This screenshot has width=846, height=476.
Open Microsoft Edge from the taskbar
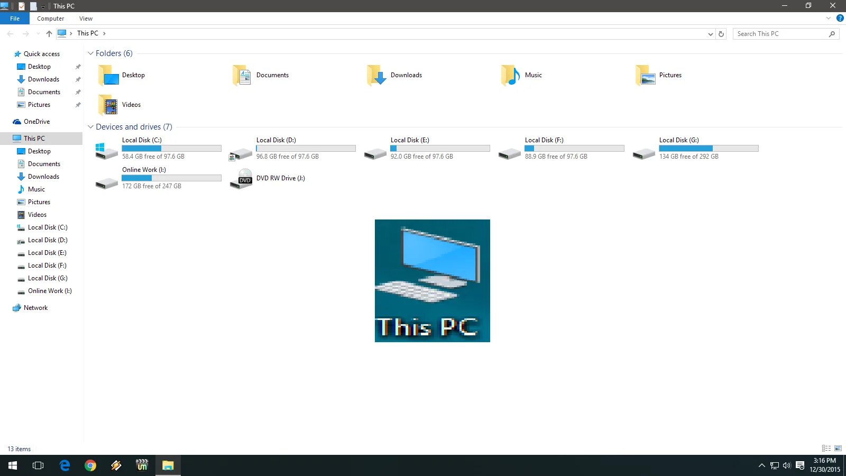pos(65,465)
